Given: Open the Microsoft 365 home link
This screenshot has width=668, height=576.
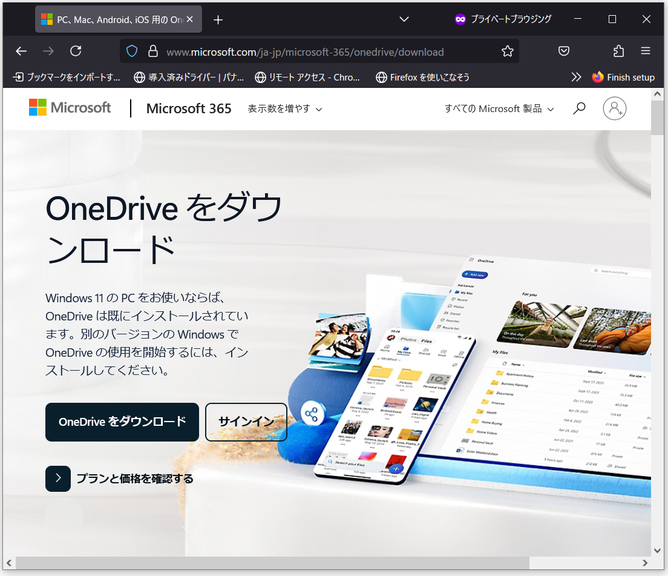Looking at the screenshot, I should tap(189, 109).
